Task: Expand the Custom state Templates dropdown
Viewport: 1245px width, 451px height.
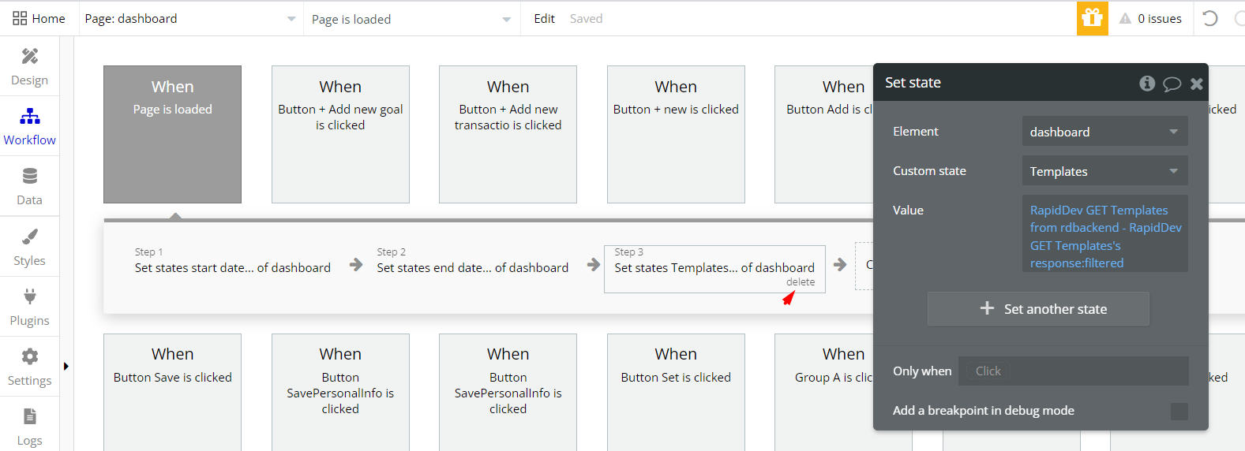Action: 1104,171
